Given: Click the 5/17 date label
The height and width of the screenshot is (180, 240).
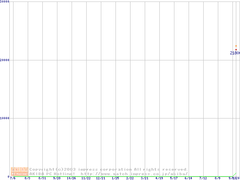Looking at the screenshot, I should [174, 178].
